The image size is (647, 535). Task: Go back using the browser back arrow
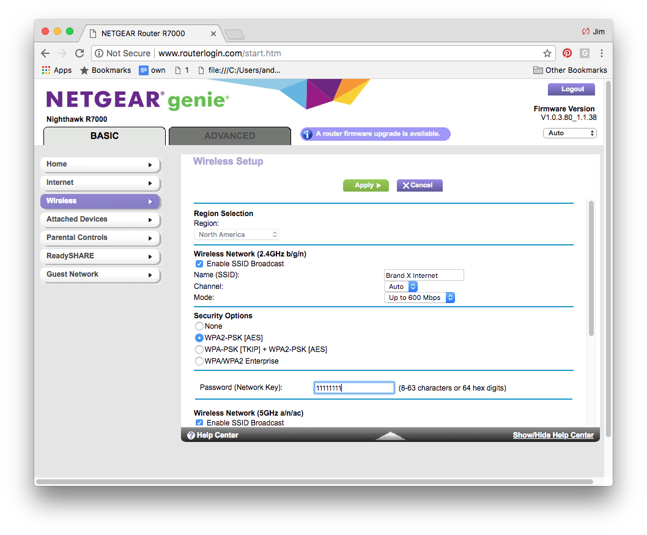click(45, 53)
